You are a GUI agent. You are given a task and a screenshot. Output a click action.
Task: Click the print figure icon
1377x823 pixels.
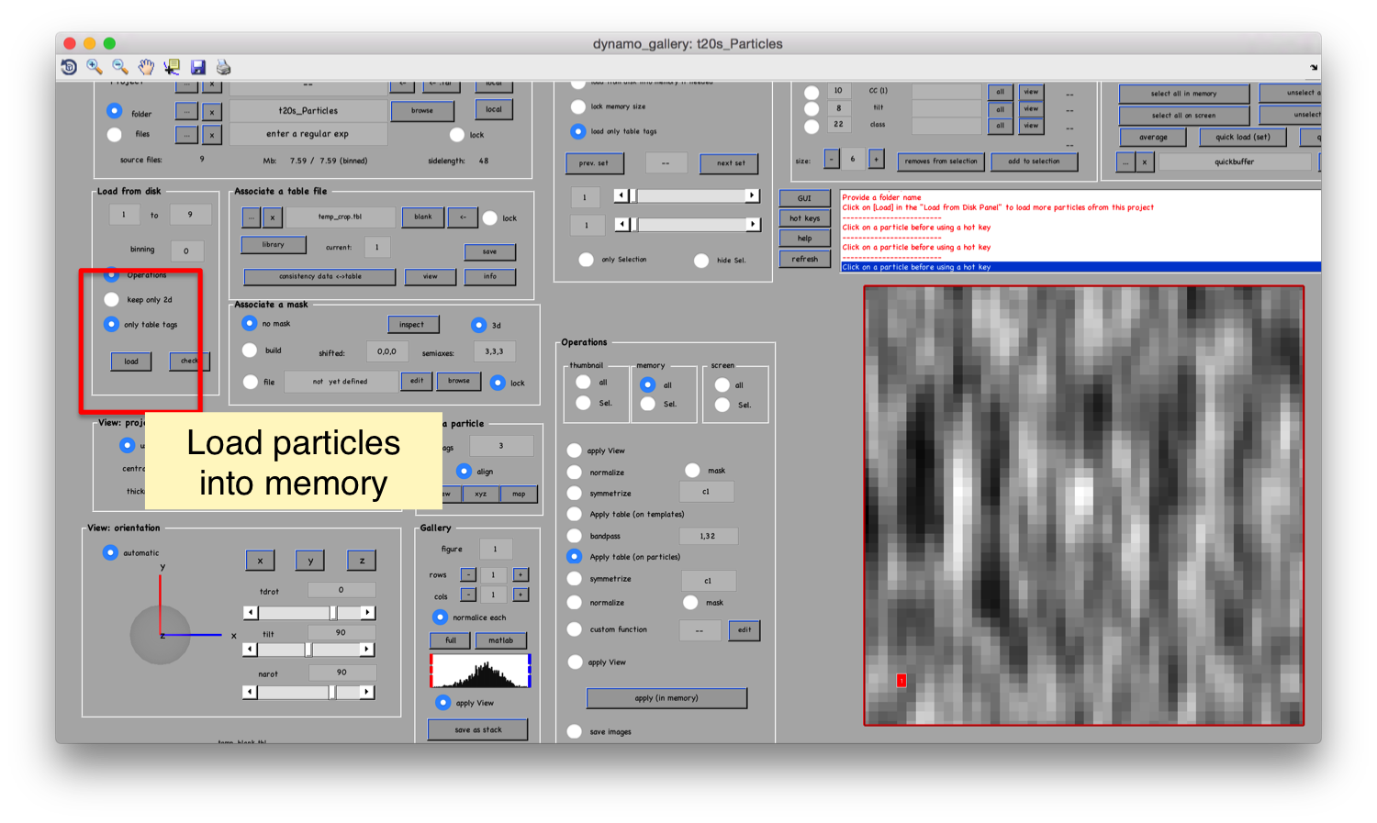(223, 67)
